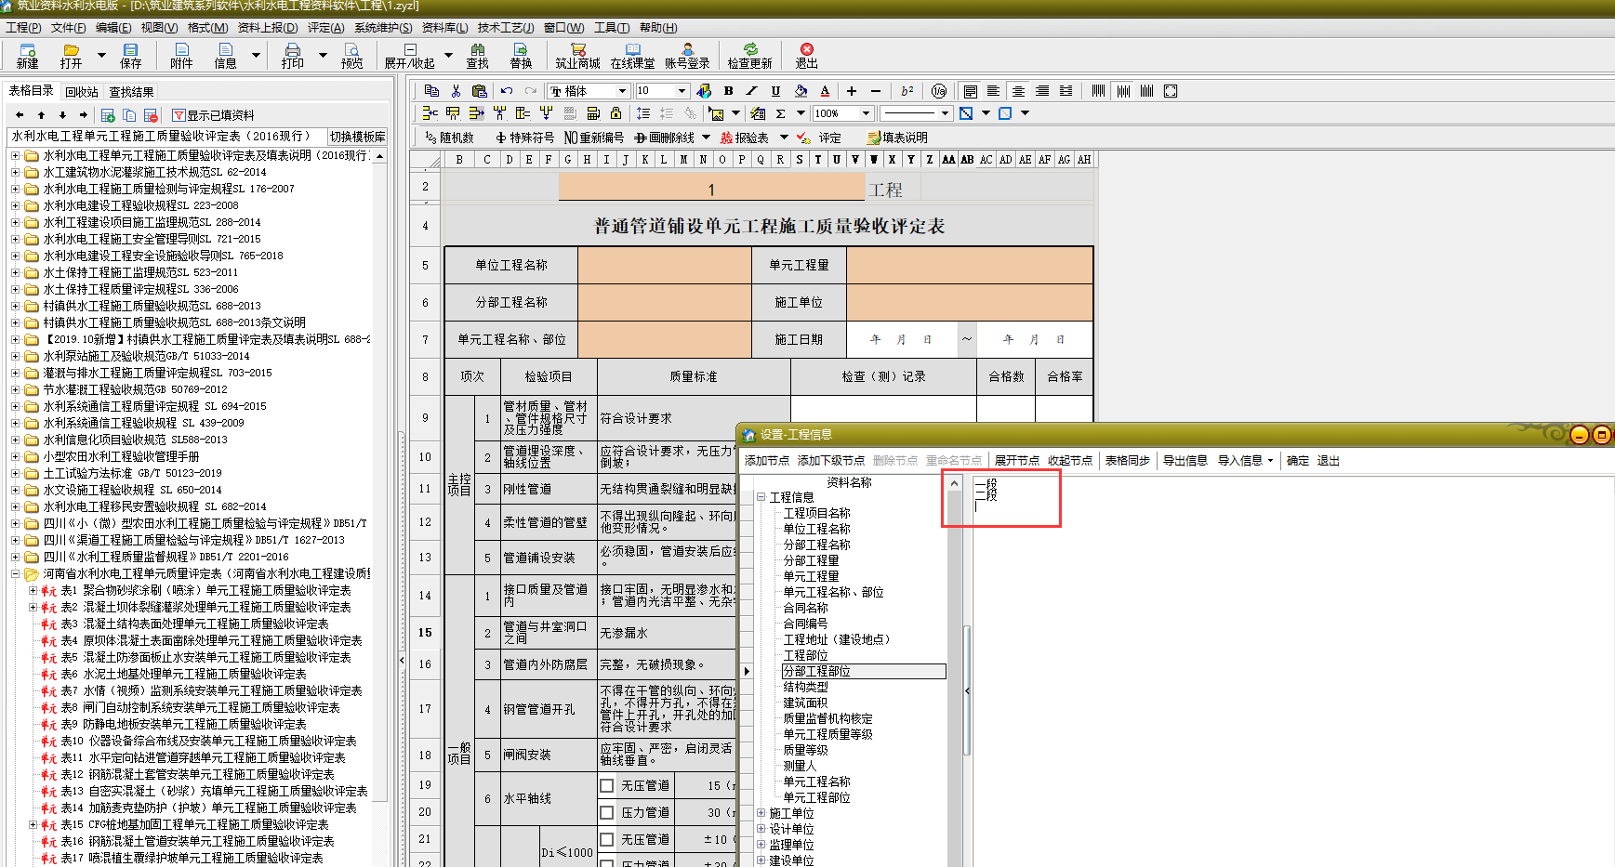Open the font size dropdown showing 10
Screen dimensions: 1615x867
[x=682, y=90]
